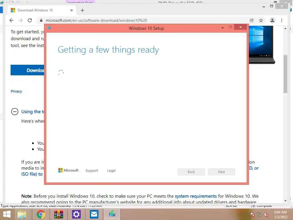The image size is (293, 220).
Task: Close the Download Windows 10 tab
Action: (71, 10)
